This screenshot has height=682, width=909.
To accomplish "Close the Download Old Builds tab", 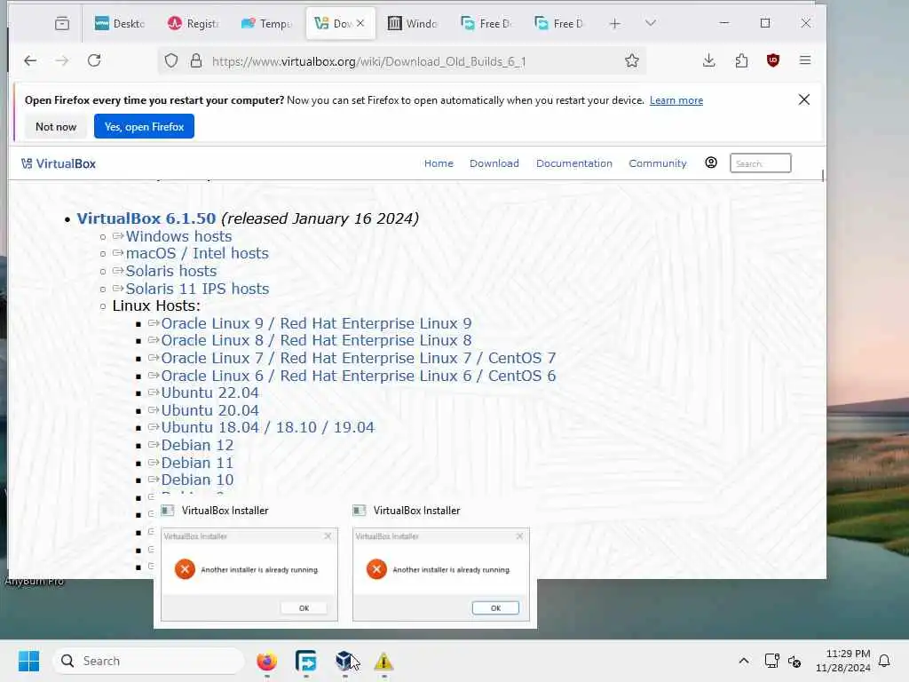I will [x=360, y=23].
